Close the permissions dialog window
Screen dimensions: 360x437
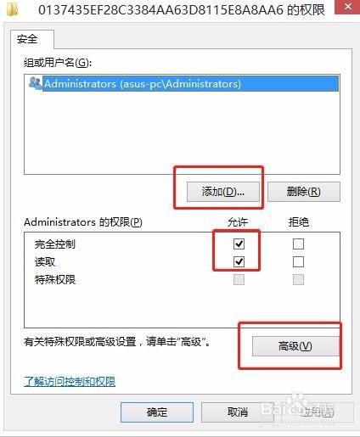(347, 7)
